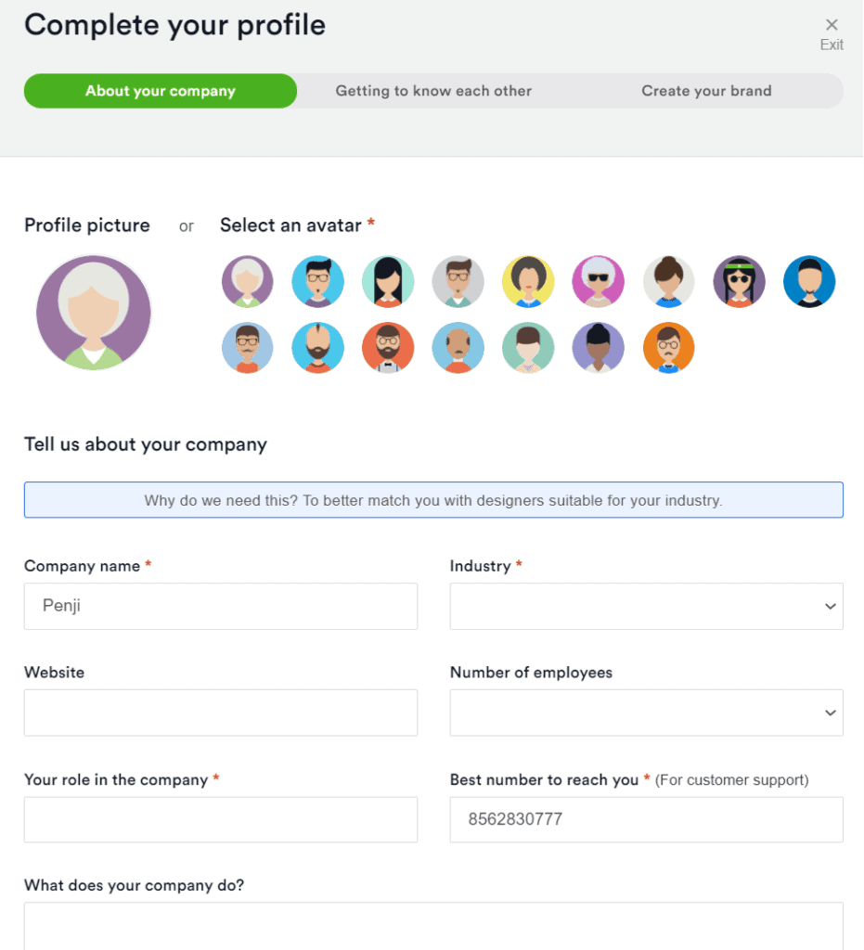Pick the long black hair woman avatar
Image resolution: width=864 pixels, height=950 pixels.
388,281
